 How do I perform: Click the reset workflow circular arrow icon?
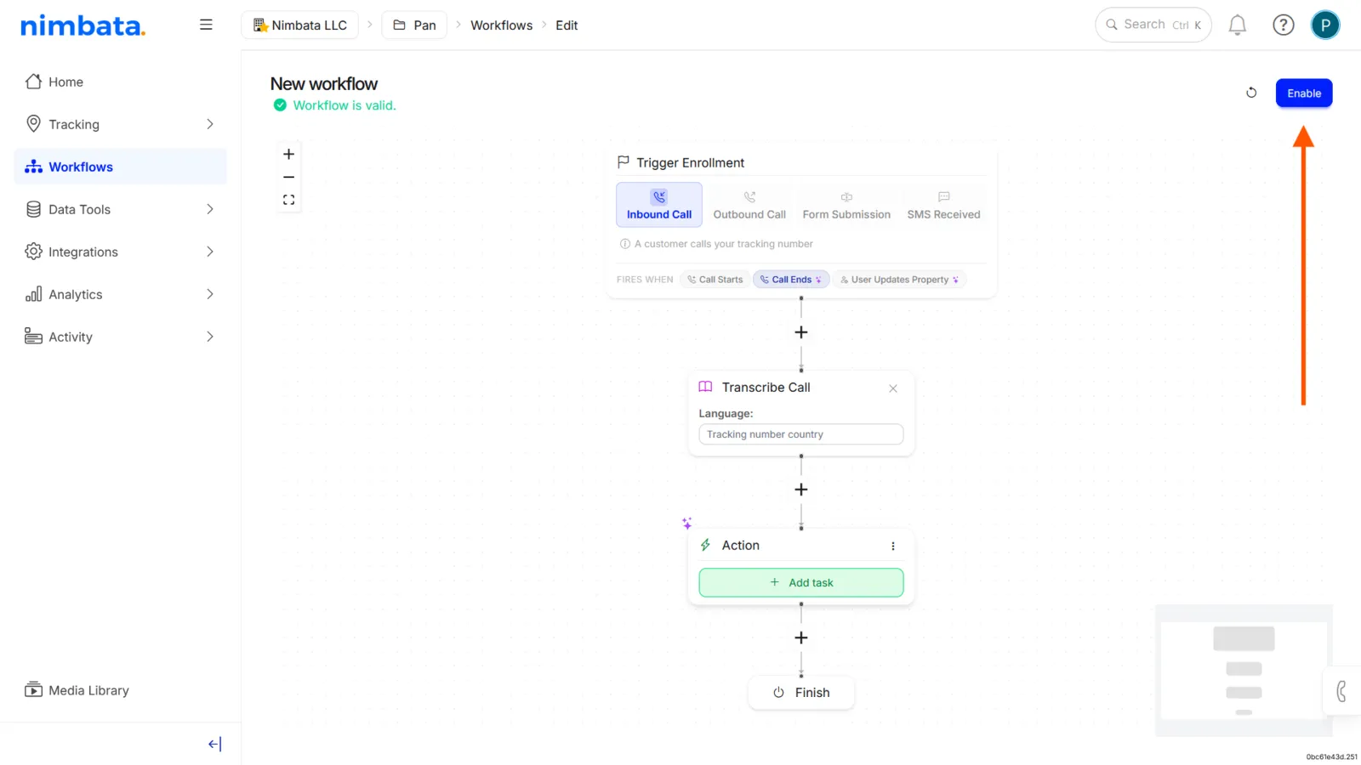pos(1251,93)
